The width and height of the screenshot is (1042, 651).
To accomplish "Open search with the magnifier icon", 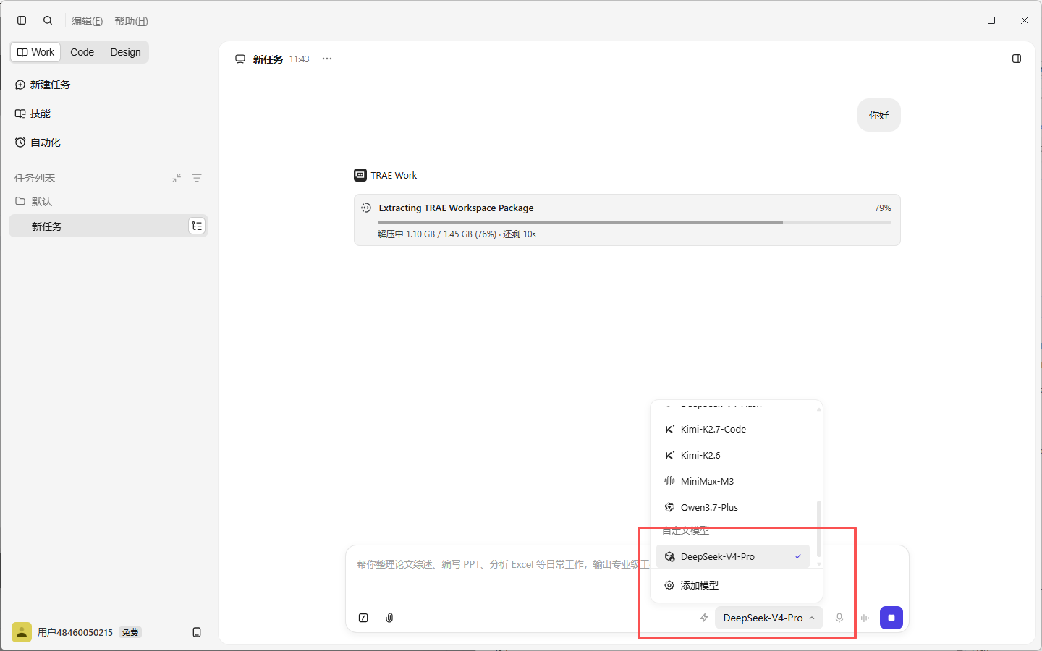I will [x=48, y=20].
